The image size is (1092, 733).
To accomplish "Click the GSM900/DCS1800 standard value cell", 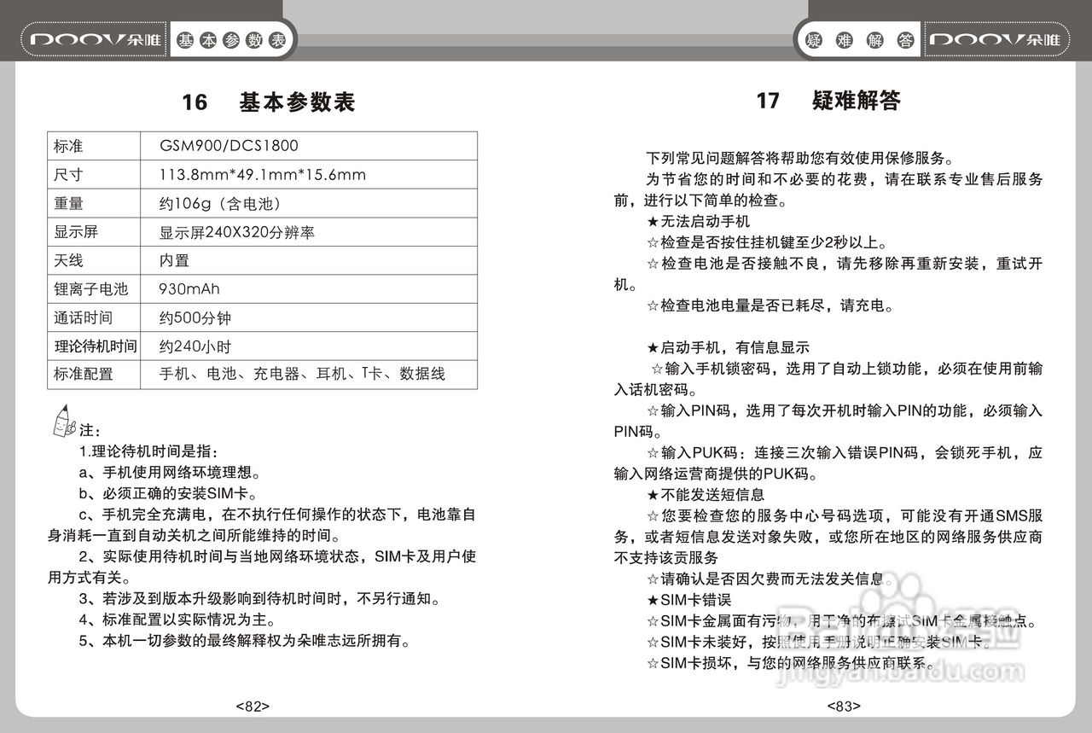I will click(x=230, y=145).
